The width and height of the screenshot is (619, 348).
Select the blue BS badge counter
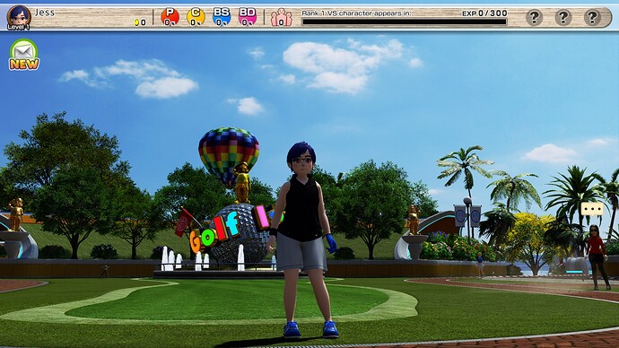point(222,17)
